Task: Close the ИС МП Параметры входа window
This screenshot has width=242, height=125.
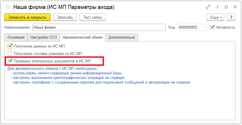Action: click(235, 7)
